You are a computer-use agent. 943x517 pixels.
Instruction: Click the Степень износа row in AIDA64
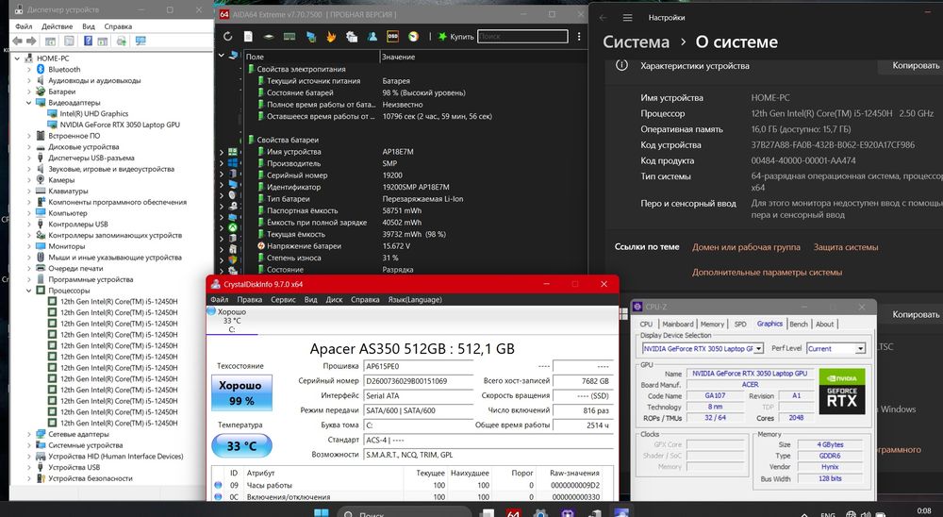point(416,258)
